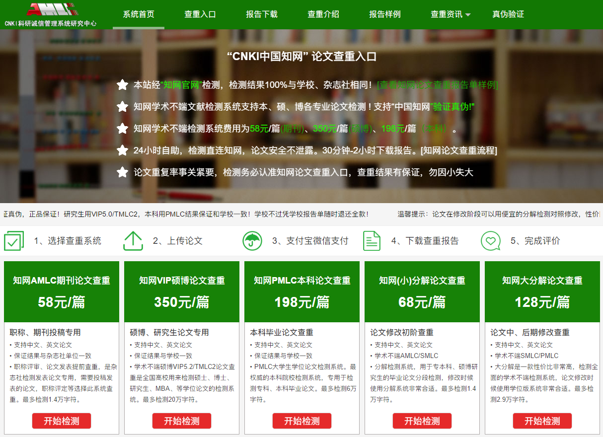
Task: Click the 知网(小)分解论文查重 68元 card header
Action: [422, 291]
